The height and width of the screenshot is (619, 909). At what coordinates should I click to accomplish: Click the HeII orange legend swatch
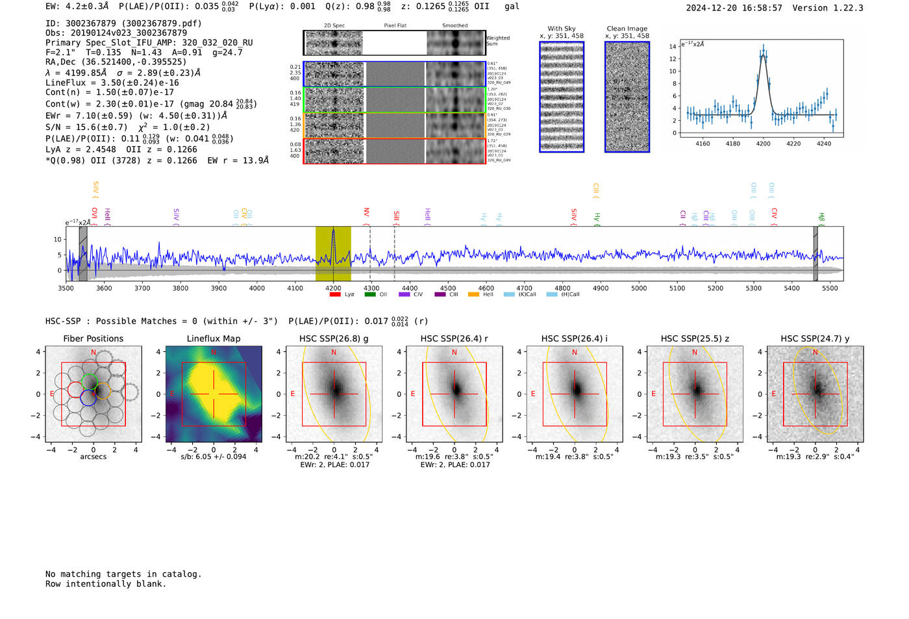473,294
